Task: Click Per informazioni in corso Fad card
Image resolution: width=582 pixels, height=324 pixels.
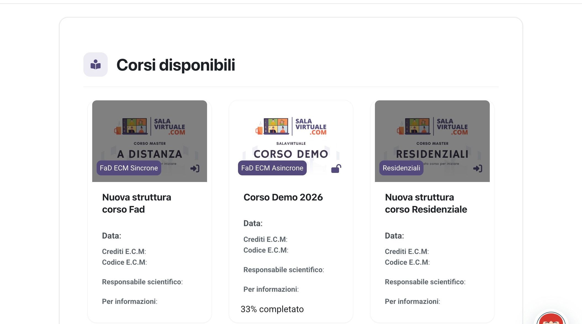Action: click(130, 301)
